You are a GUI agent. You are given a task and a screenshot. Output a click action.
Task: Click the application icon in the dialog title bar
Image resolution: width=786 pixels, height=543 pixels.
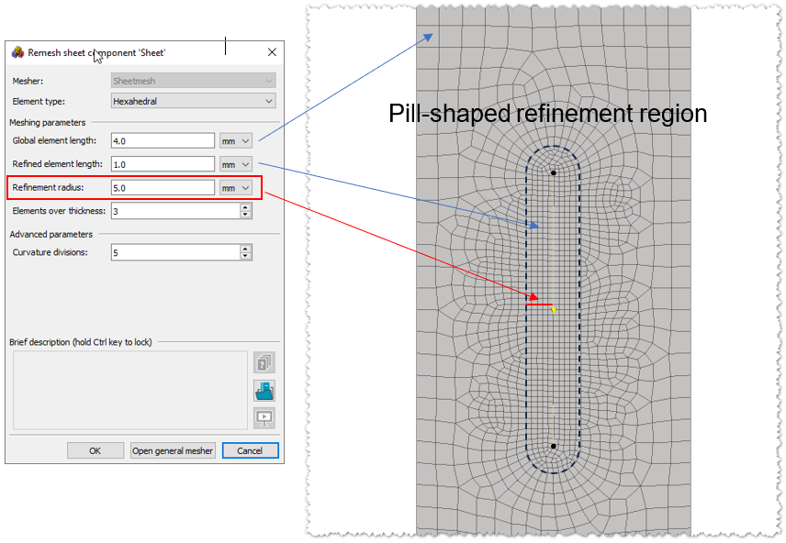click(x=18, y=52)
